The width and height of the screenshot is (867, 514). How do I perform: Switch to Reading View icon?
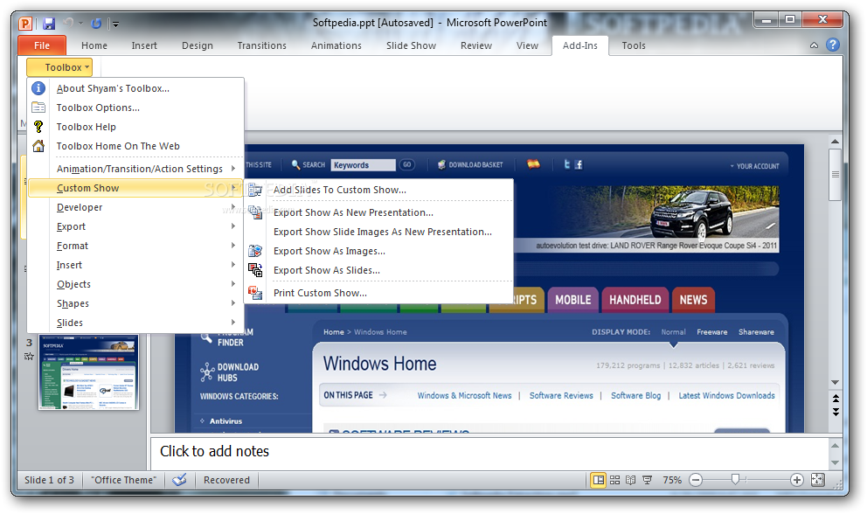pos(630,480)
